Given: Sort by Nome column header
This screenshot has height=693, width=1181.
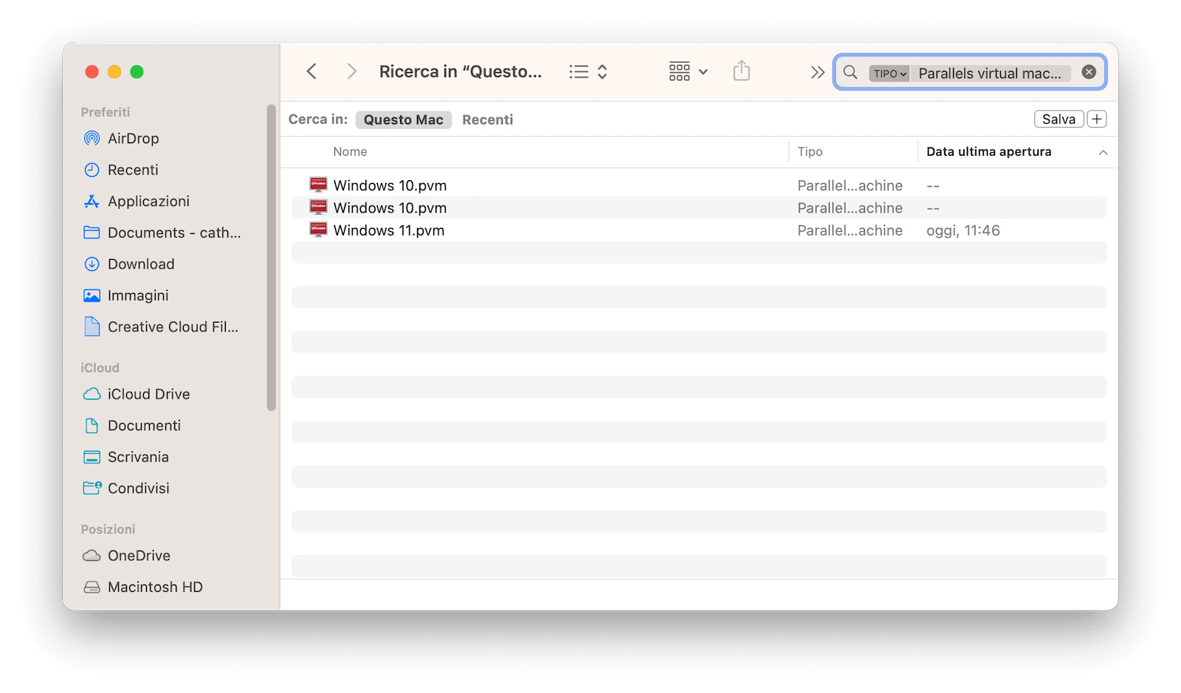Looking at the screenshot, I should tap(350, 151).
